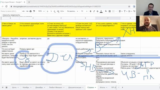Format selection as percent
Viewport: 160px width, 90px height.
pos(51,11)
